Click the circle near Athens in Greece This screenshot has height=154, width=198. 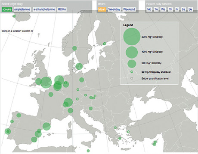(120, 138)
